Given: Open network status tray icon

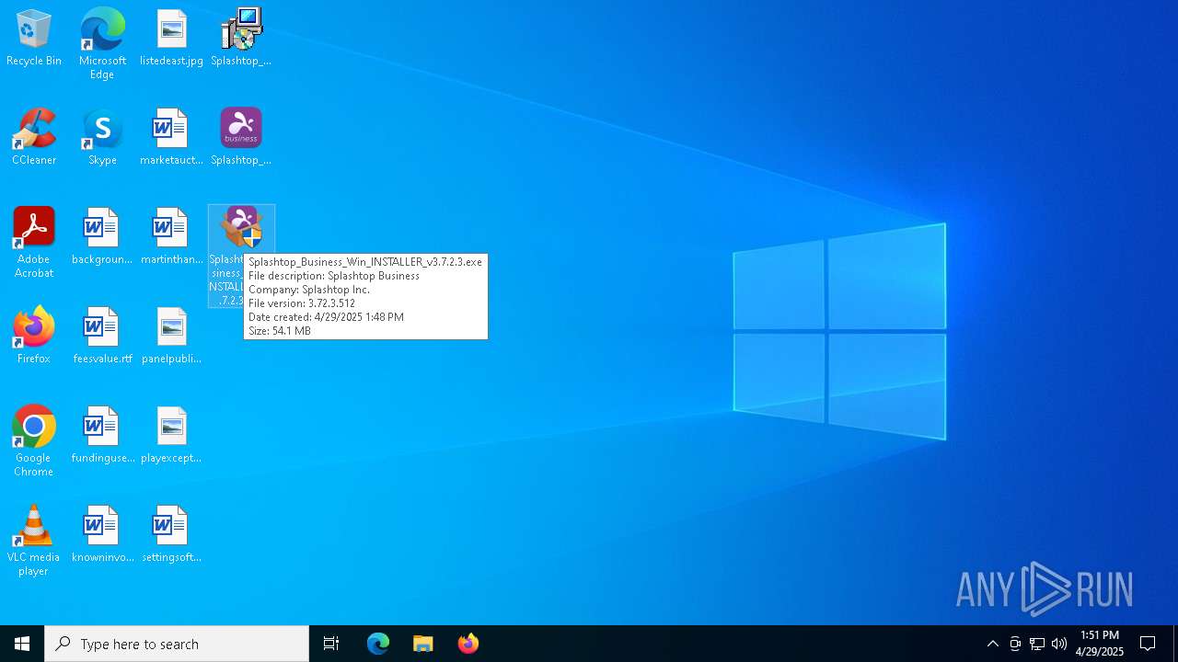Looking at the screenshot, I should pos(1037,644).
